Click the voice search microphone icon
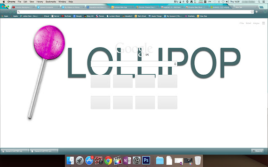This screenshot has width=268, height=167. tap(175, 64)
